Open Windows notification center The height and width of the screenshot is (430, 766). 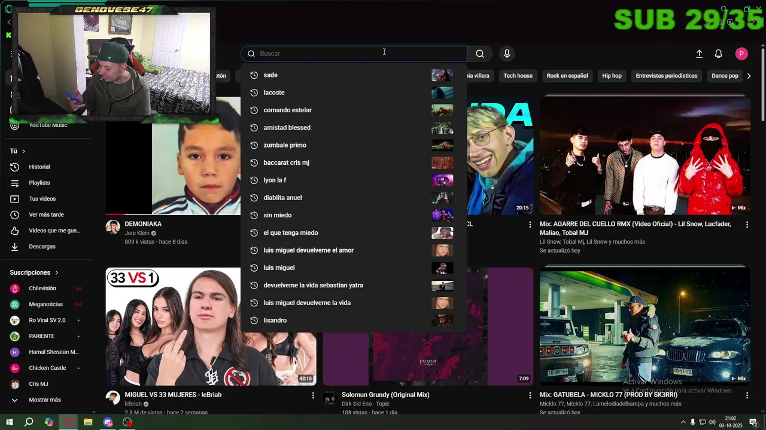[754, 422]
